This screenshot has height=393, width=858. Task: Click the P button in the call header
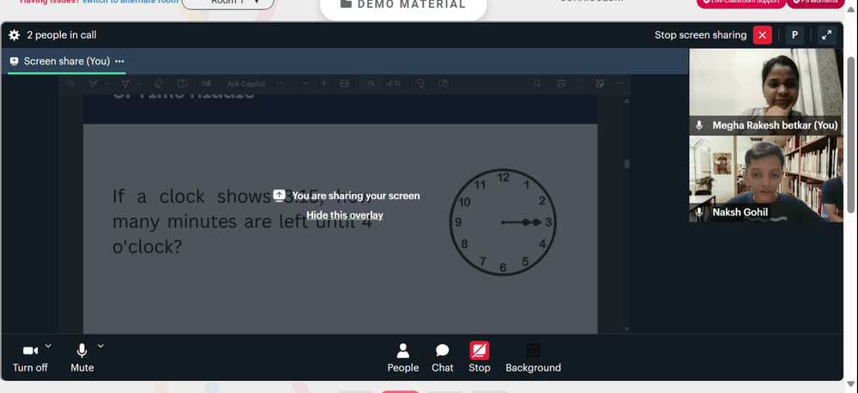795,35
